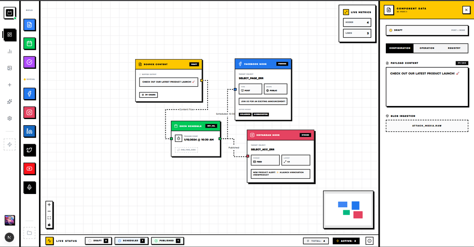Open the Facebook node Scope: Public selector
The image size is (474, 247).
click(x=275, y=89)
